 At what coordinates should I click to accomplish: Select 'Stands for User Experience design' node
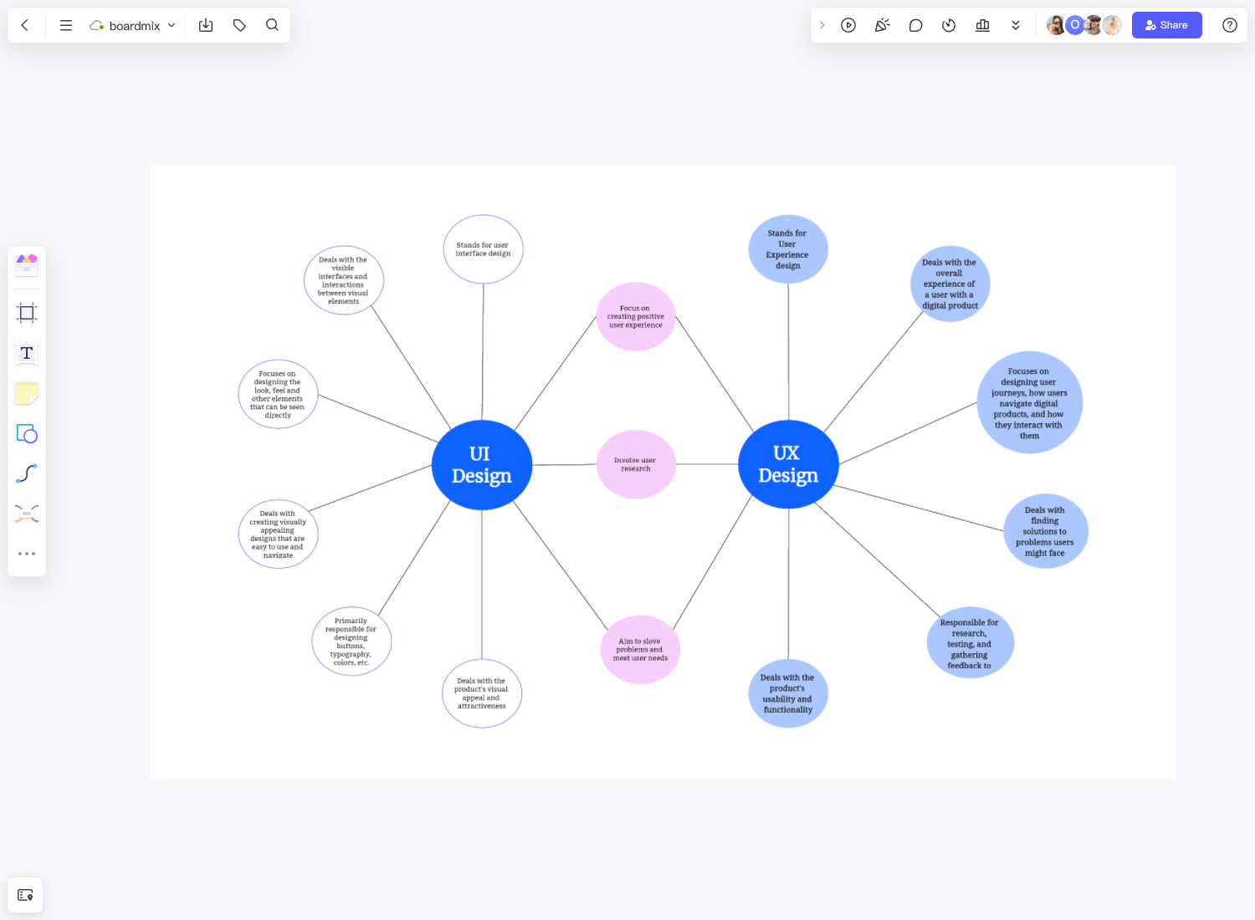click(x=788, y=249)
